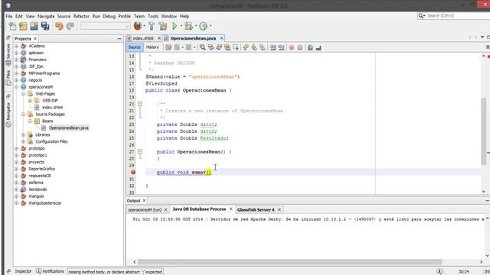This screenshot has width=490, height=275.
Task: Switch to the index.xhtml editor tab
Action: pos(143,38)
